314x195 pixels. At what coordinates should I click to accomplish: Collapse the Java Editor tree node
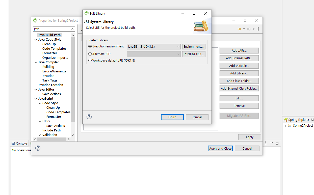(x=36, y=90)
